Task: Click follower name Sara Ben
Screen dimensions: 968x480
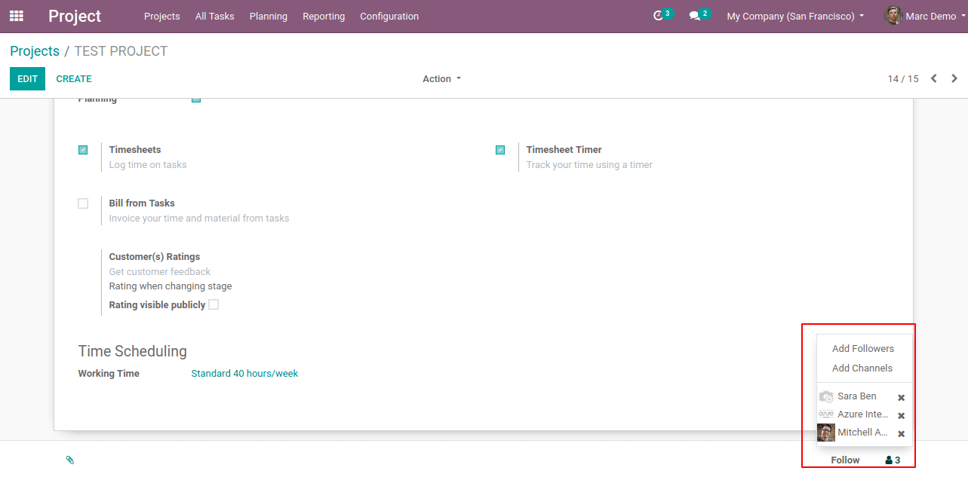Action: pos(857,396)
